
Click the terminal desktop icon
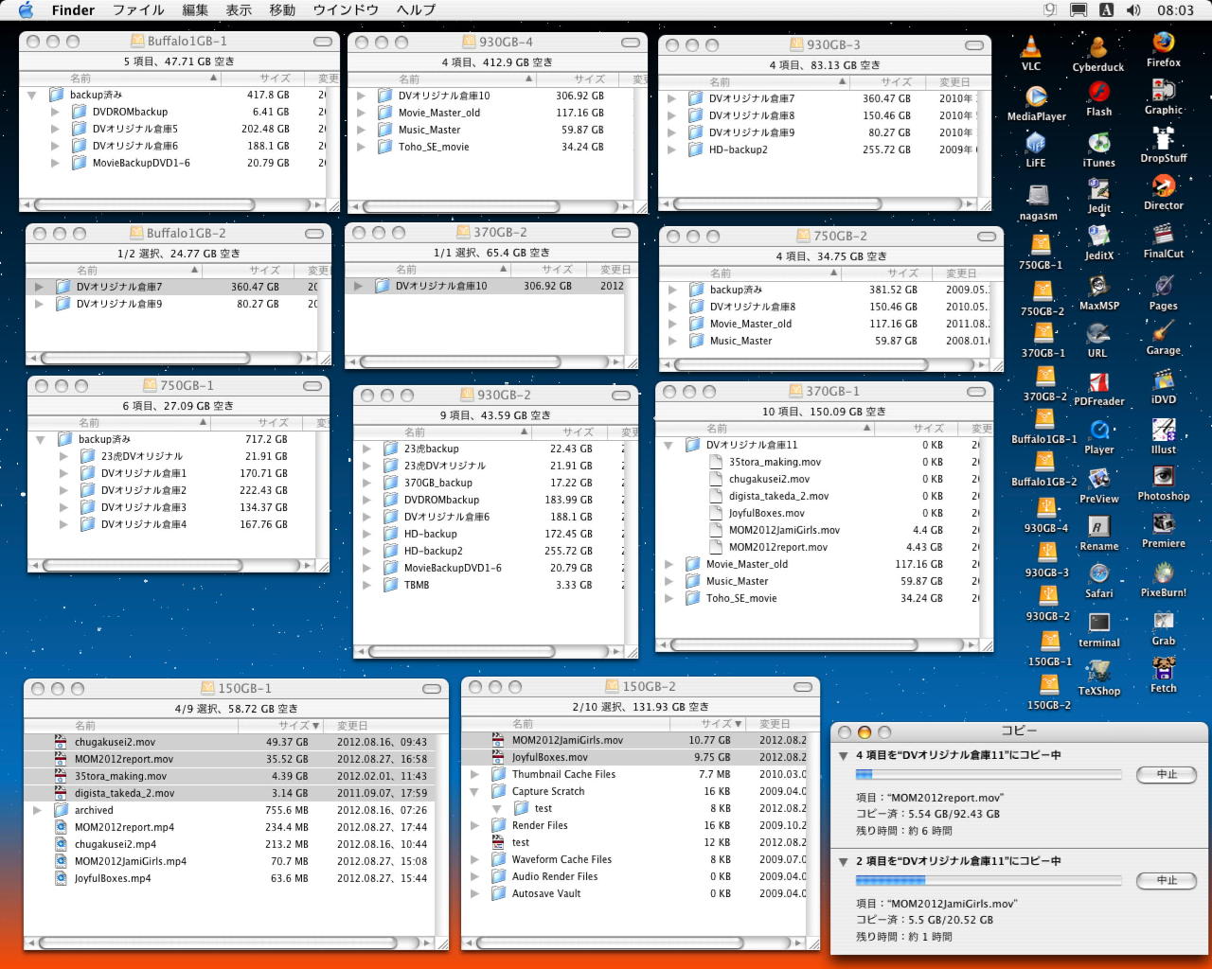pyautogui.click(x=1098, y=624)
